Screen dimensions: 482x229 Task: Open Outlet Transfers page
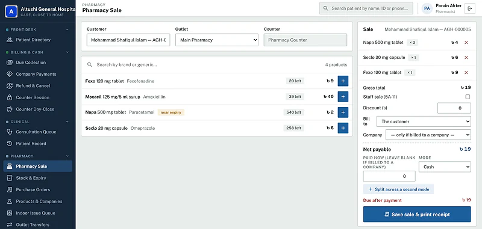[38, 224]
